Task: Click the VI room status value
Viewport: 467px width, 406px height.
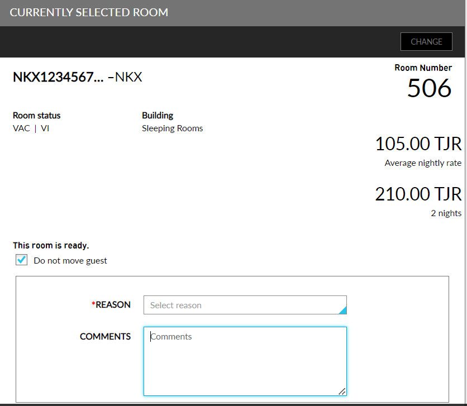Action: (x=45, y=128)
